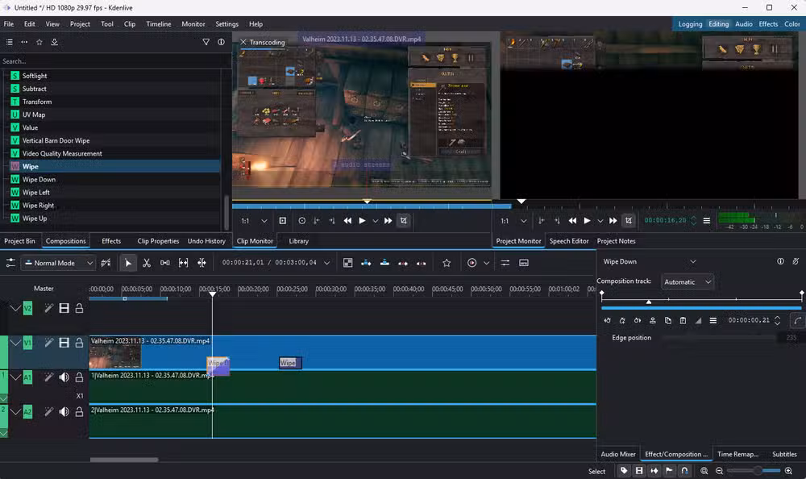806x479 pixels.
Task: Toggle timeline audio/video usage icon
Action: point(106,263)
